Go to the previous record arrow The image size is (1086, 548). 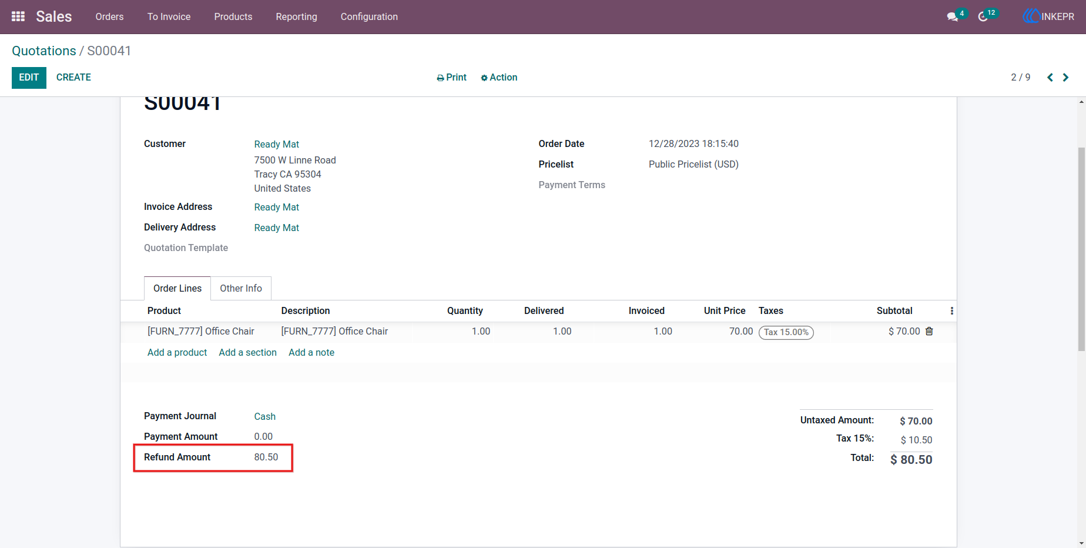coord(1050,78)
